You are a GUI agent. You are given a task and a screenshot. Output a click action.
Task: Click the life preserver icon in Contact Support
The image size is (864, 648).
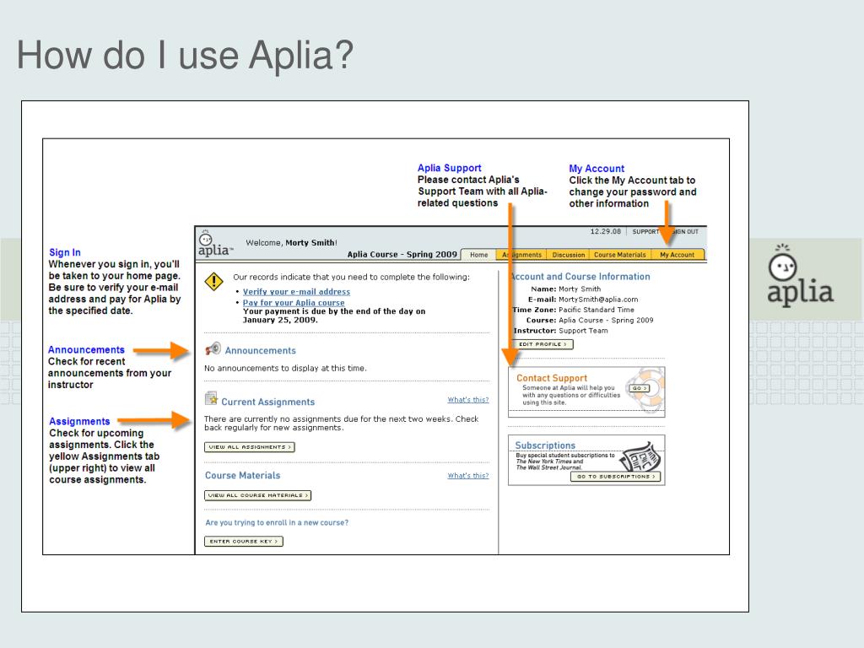645,389
